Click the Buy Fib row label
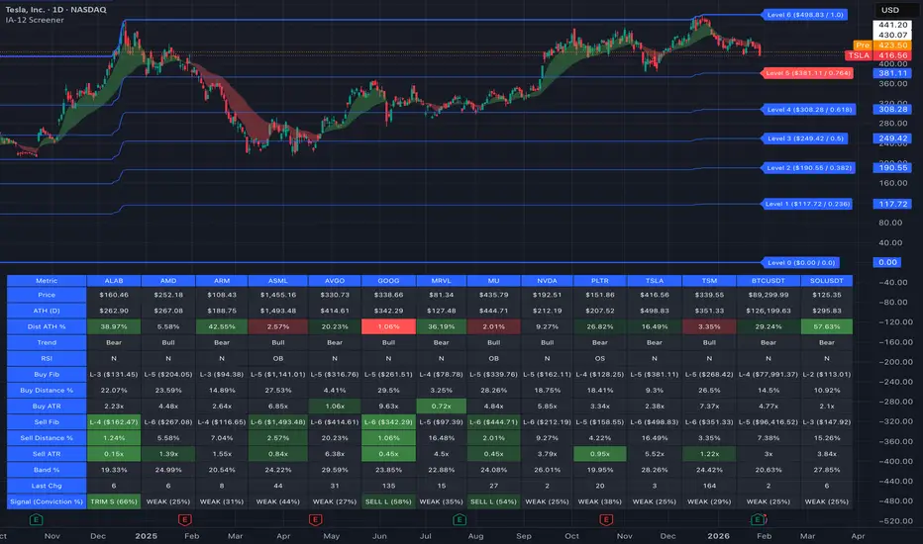 point(47,374)
